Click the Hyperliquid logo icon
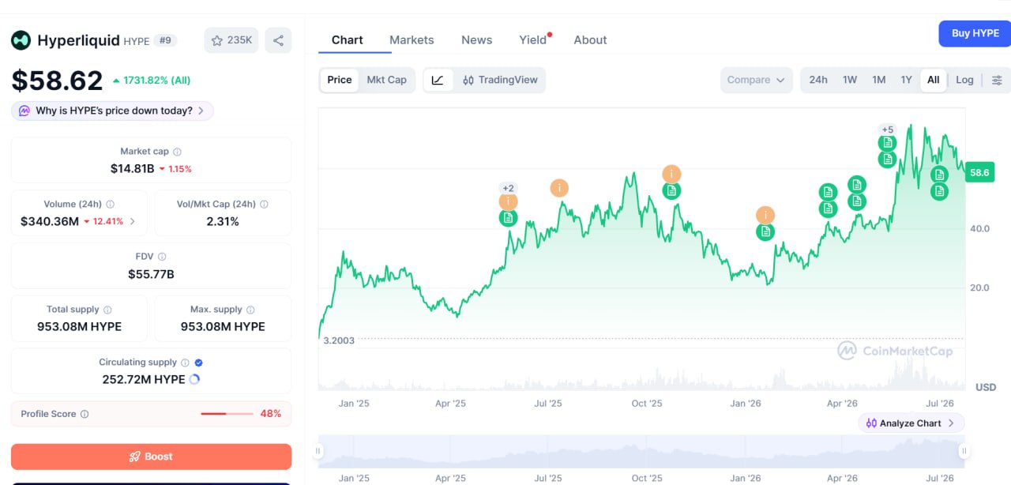 [x=21, y=40]
